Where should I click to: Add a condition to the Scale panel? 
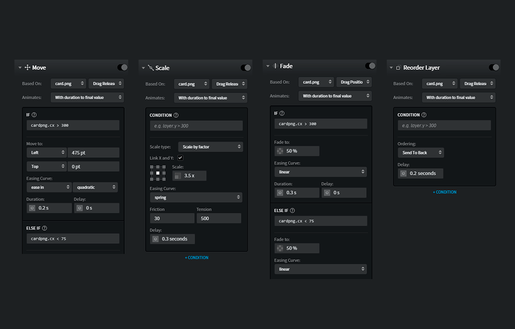(x=196, y=258)
